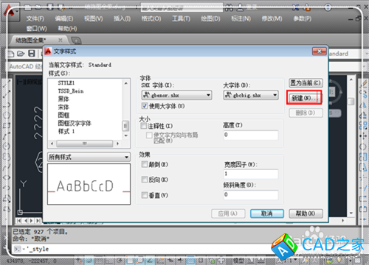This screenshot has height=265, width=369.
Task: Select the Erase tool in modify toolbar
Action: point(363,83)
